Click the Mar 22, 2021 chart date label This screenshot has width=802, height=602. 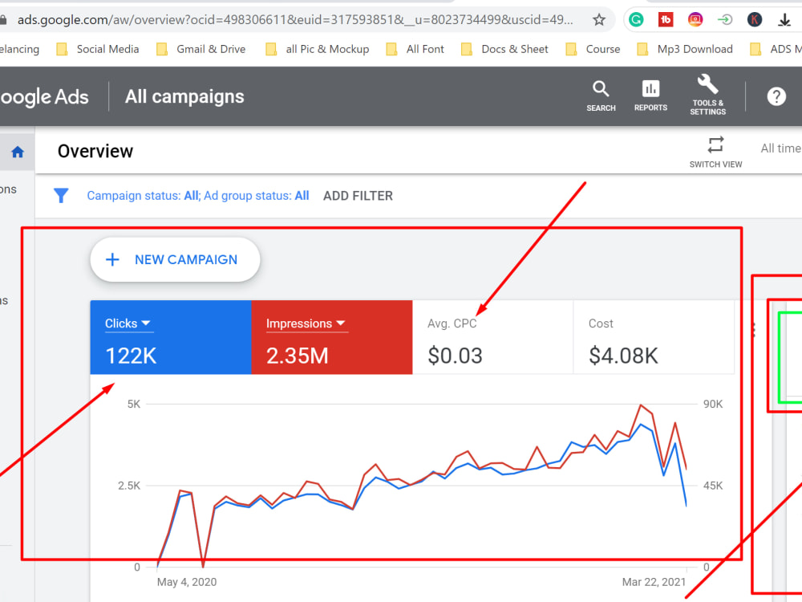(654, 582)
